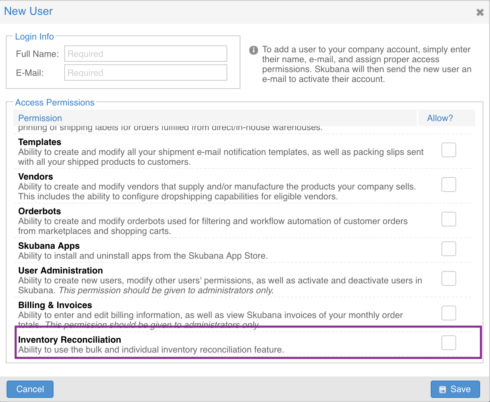Select the User Administration permission title

(61, 271)
